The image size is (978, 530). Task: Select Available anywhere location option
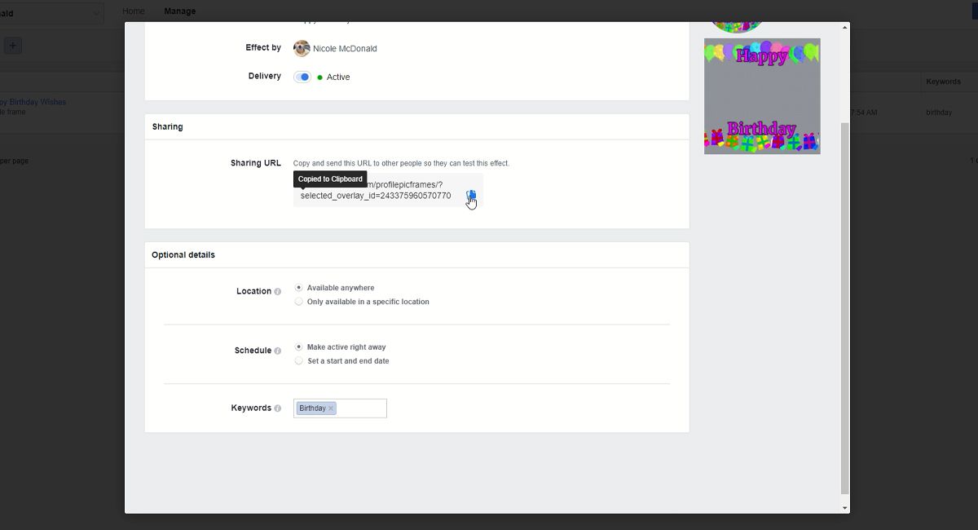pyautogui.click(x=299, y=288)
